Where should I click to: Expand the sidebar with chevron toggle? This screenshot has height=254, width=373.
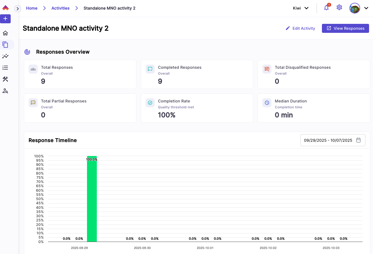[x=18, y=9]
